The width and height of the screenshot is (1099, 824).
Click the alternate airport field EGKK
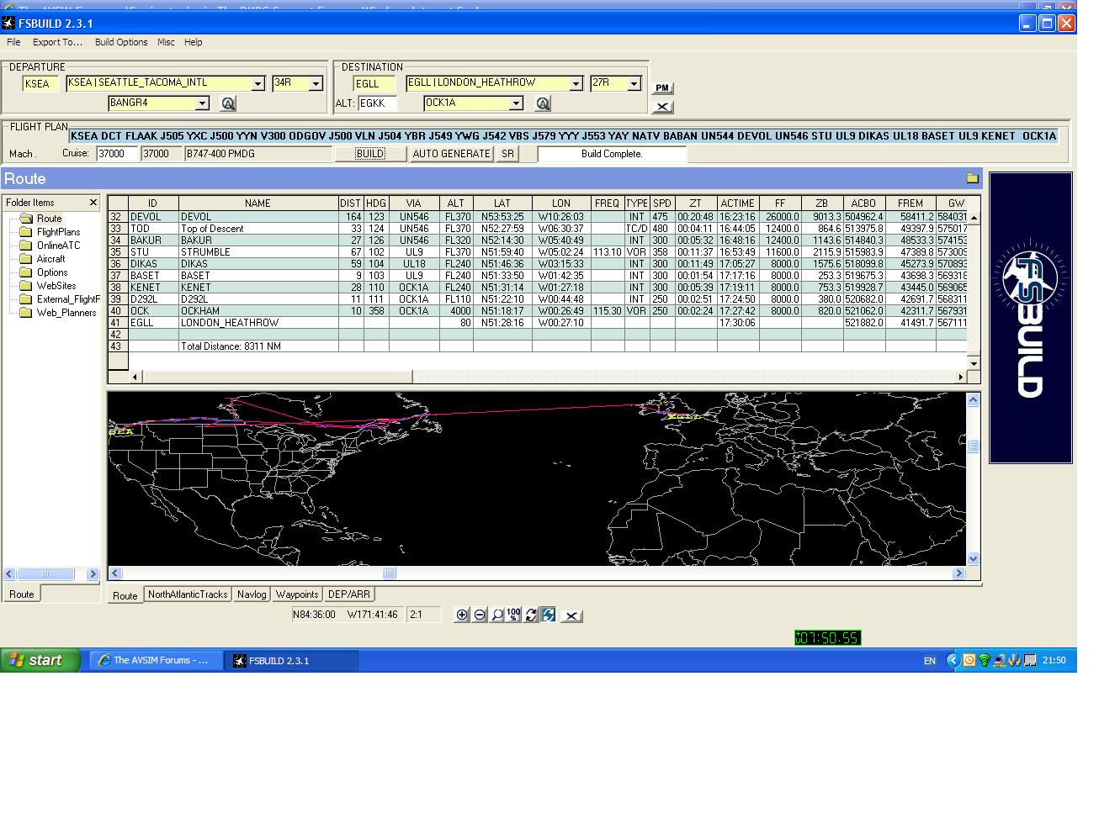[x=378, y=103]
